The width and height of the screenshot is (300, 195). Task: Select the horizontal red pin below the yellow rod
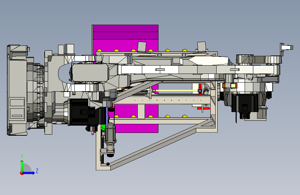tap(203, 109)
